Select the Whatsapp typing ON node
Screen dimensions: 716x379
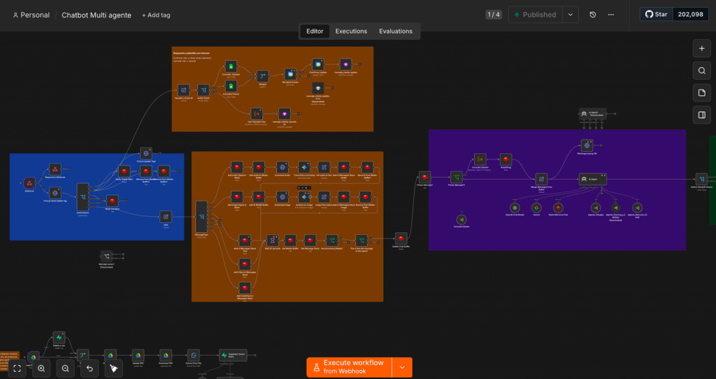pyautogui.click(x=587, y=145)
